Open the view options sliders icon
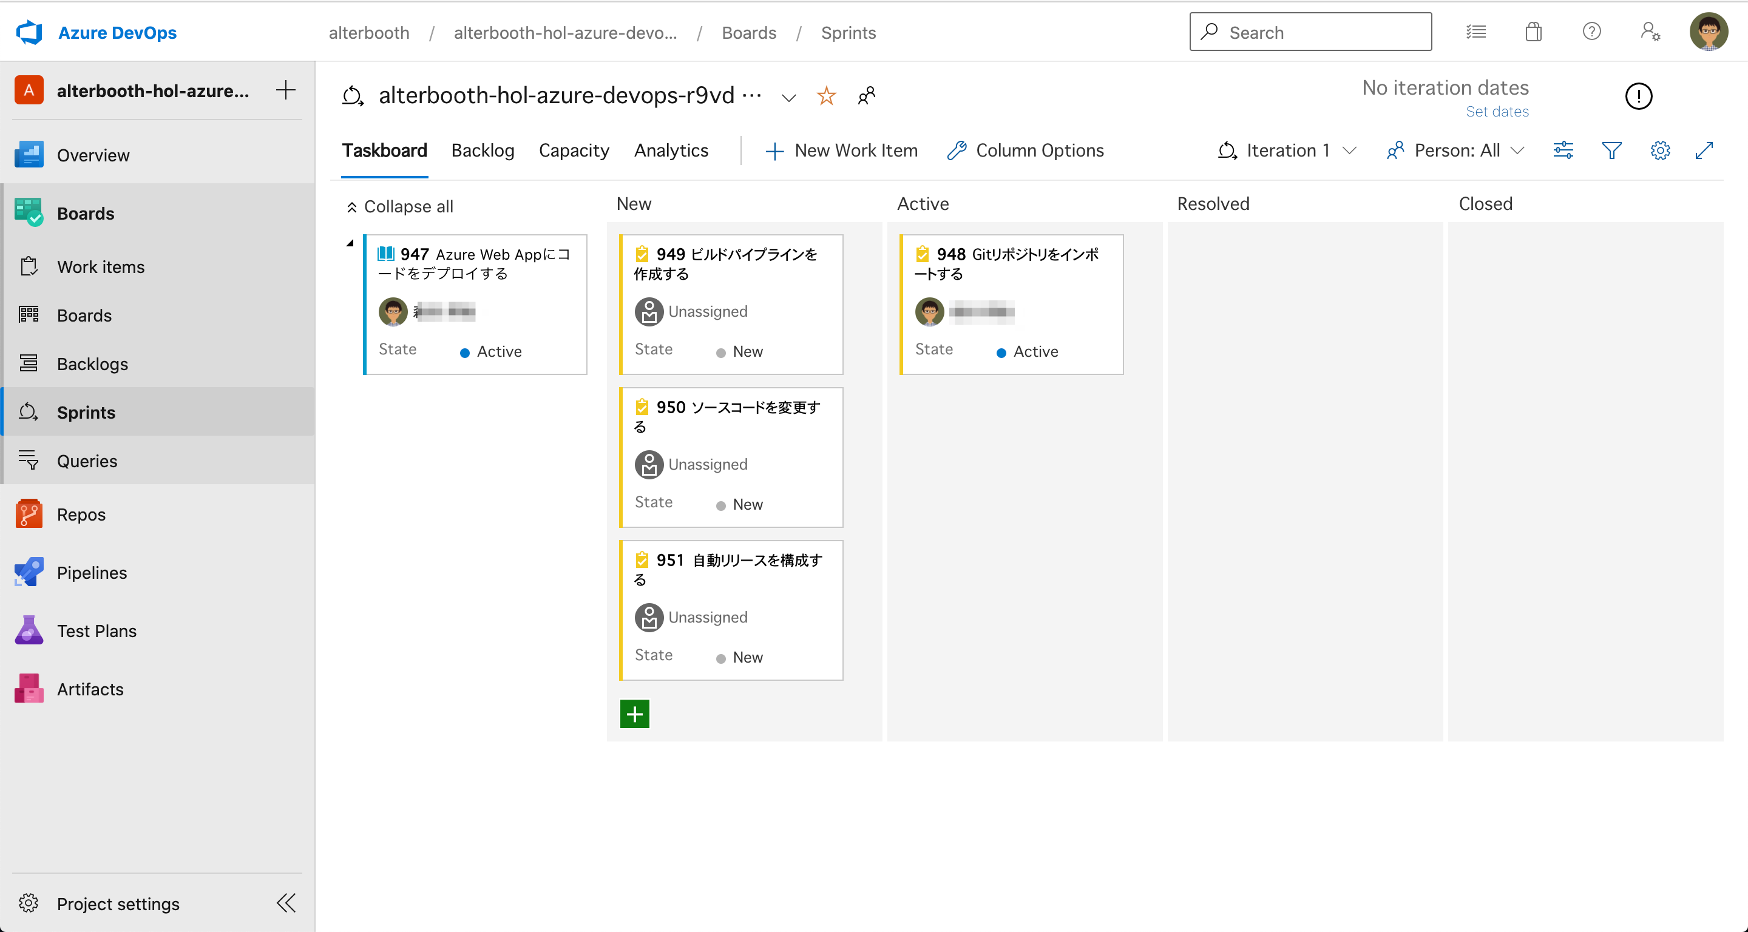The width and height of the screenshot is (1748, 932). (x=1563, y=150)
